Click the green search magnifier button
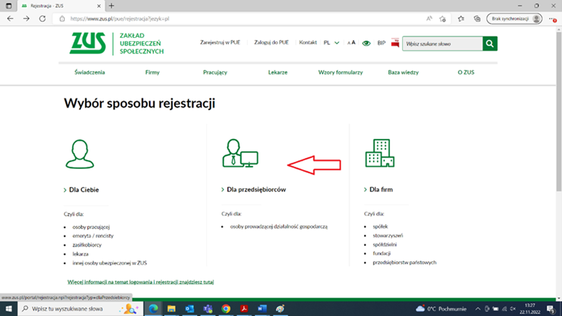This screenshot has height=316, width=562. click(x=489, y=43)
